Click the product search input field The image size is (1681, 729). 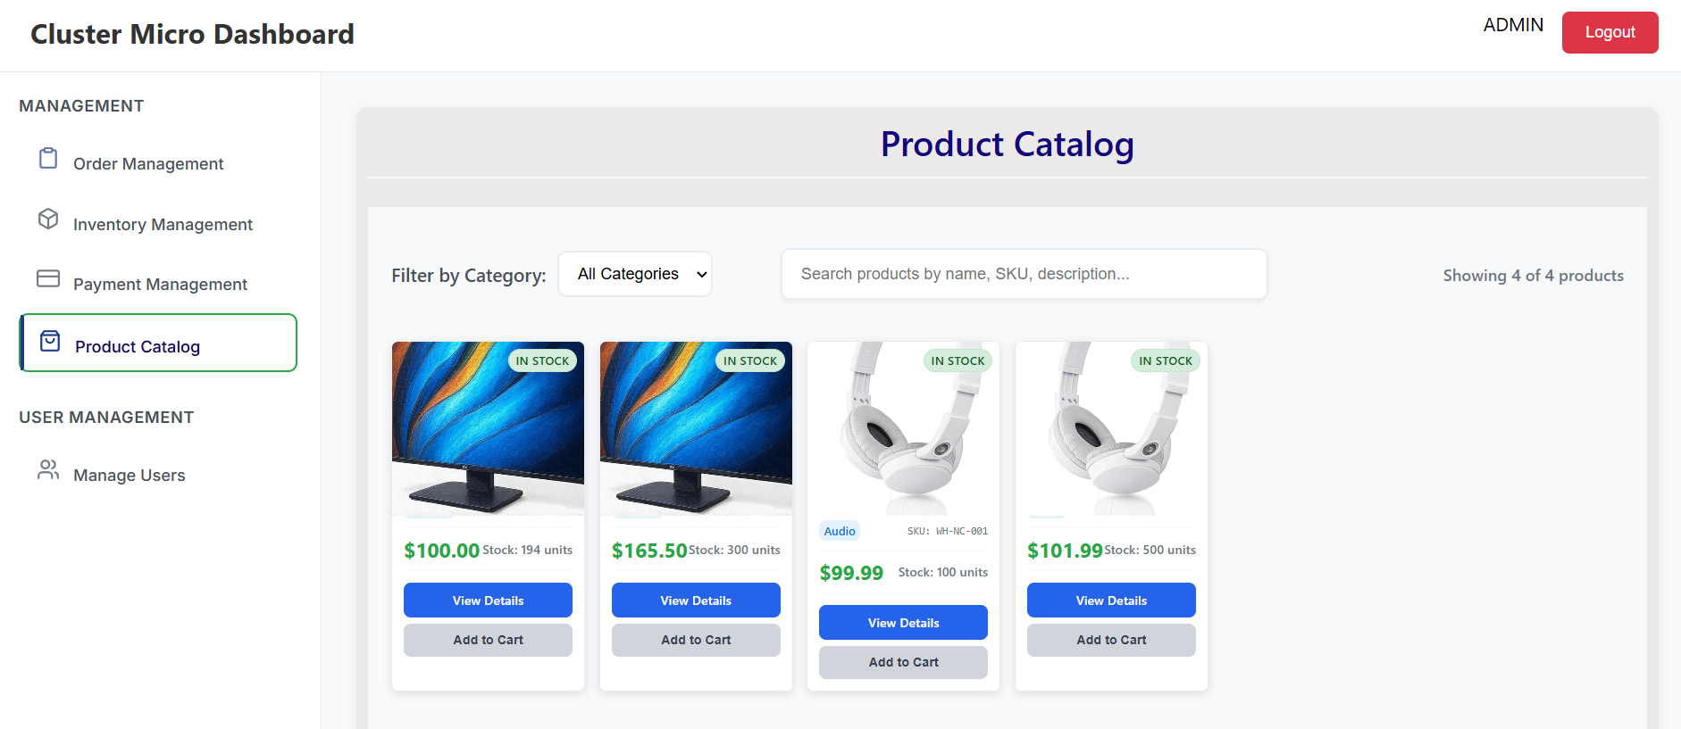point(1024,274)
